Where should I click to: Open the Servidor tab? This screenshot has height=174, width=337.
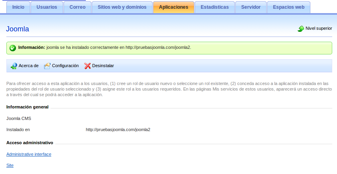[251, 7]
